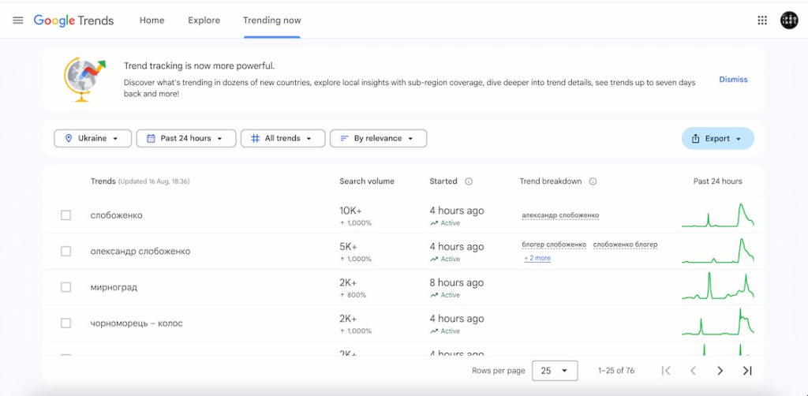Open the Past 24 hours time filter
Viewport: 808px width, 396px height.
(186, 139)
